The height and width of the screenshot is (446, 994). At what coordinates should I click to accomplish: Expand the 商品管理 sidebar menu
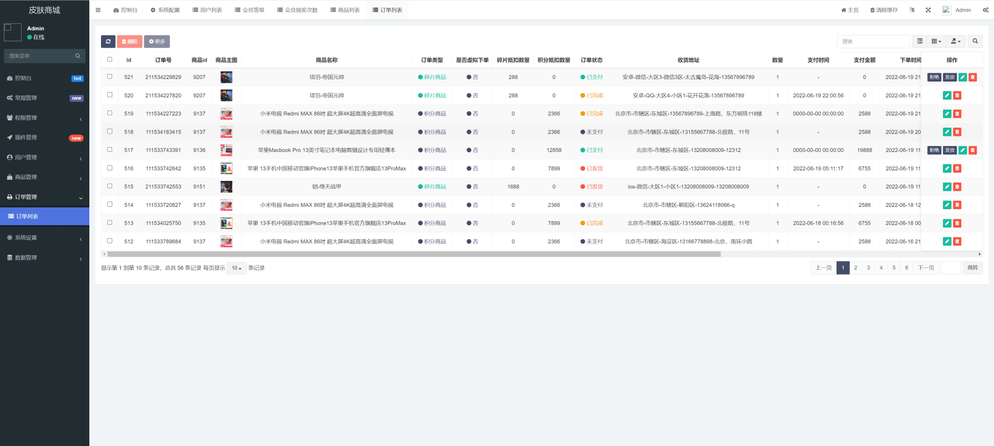[x=45, y=177]
